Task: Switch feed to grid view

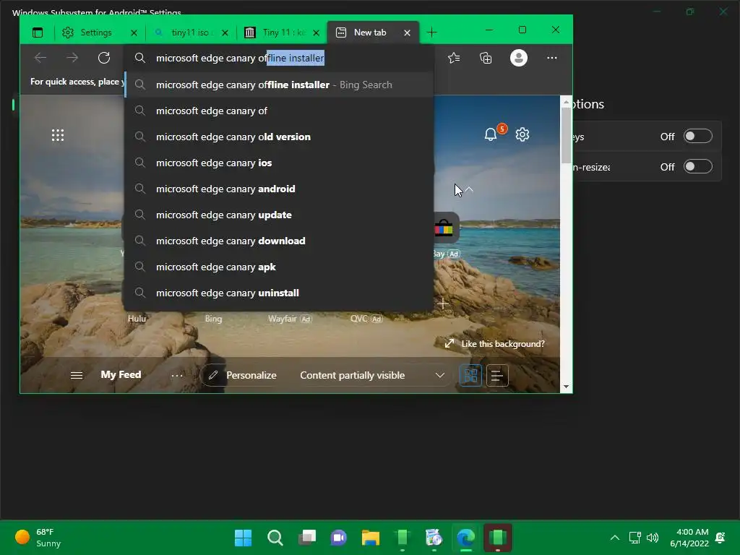Action: (470, 376)
